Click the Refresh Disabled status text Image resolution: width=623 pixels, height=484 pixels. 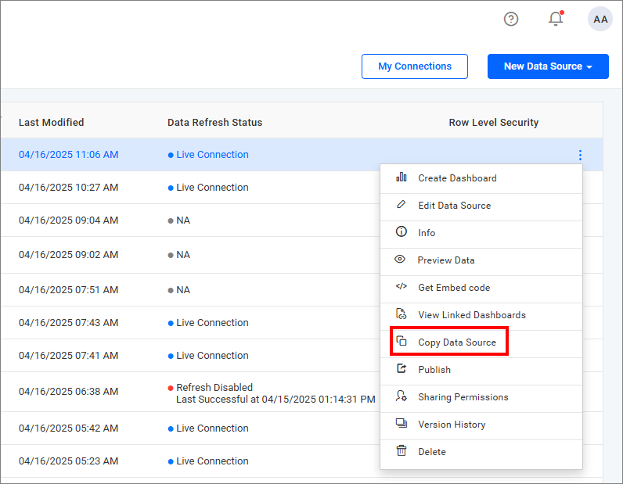[214, 387]
